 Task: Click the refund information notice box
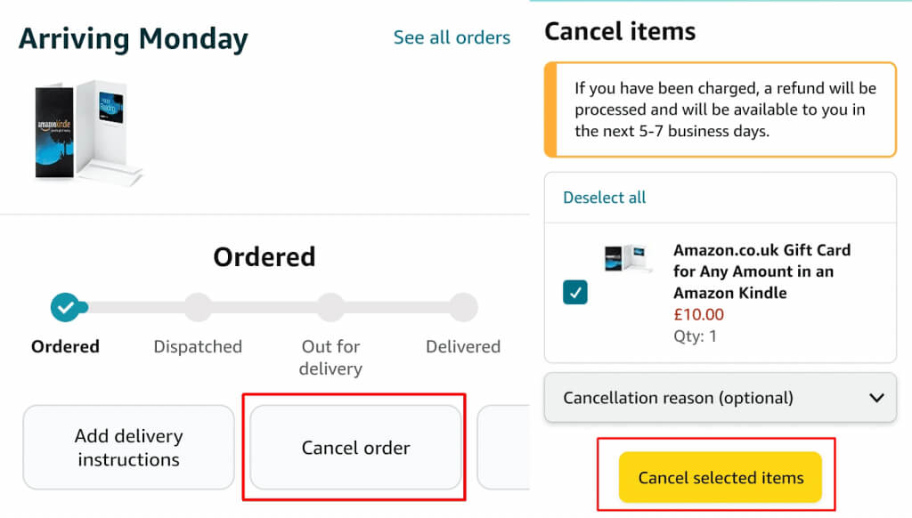(720, 109)
